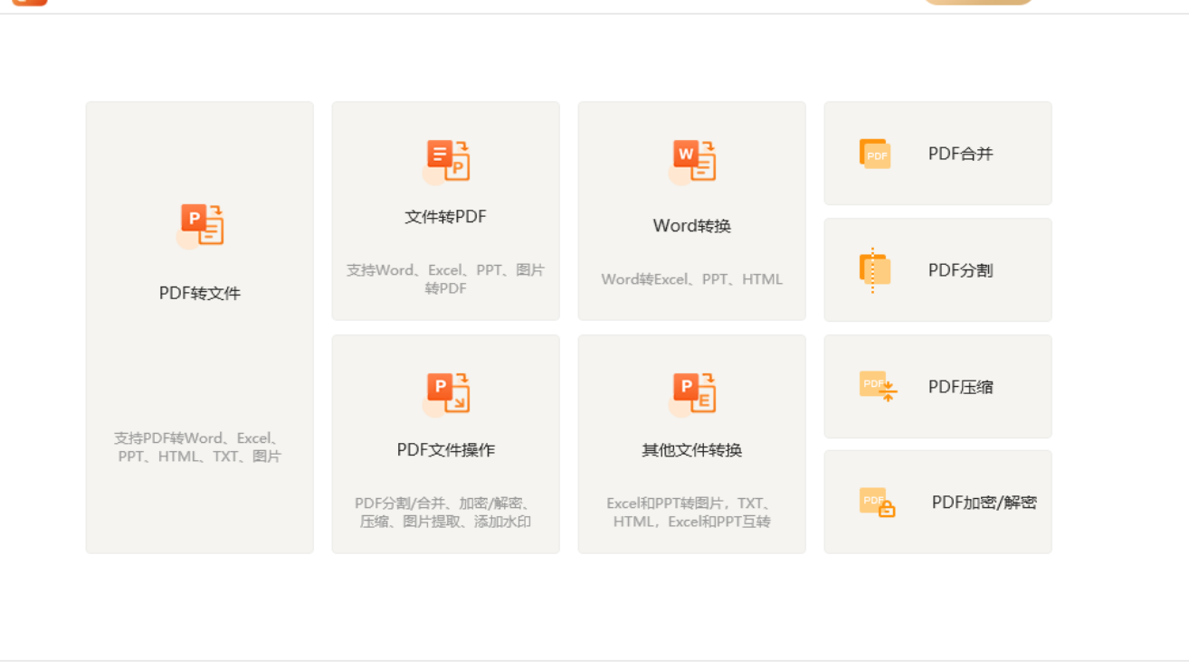Screen dimensions: 1189x668
Task: Open the Word转换 card
Action: point(691,211)
